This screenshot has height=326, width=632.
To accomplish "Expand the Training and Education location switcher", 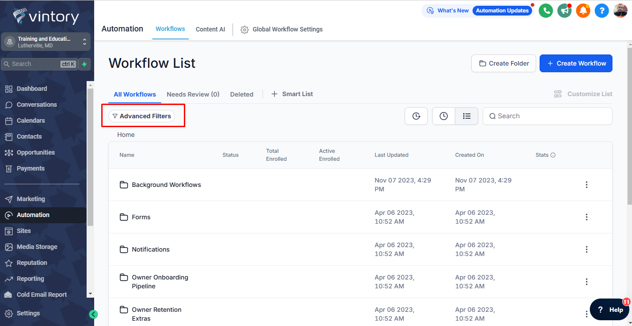I will click(x=46, y=42).
